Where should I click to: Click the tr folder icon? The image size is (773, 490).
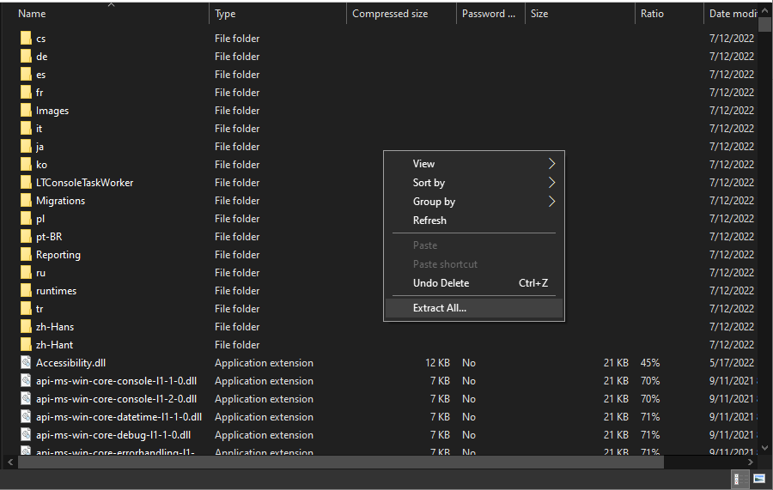tap(26, 309)
